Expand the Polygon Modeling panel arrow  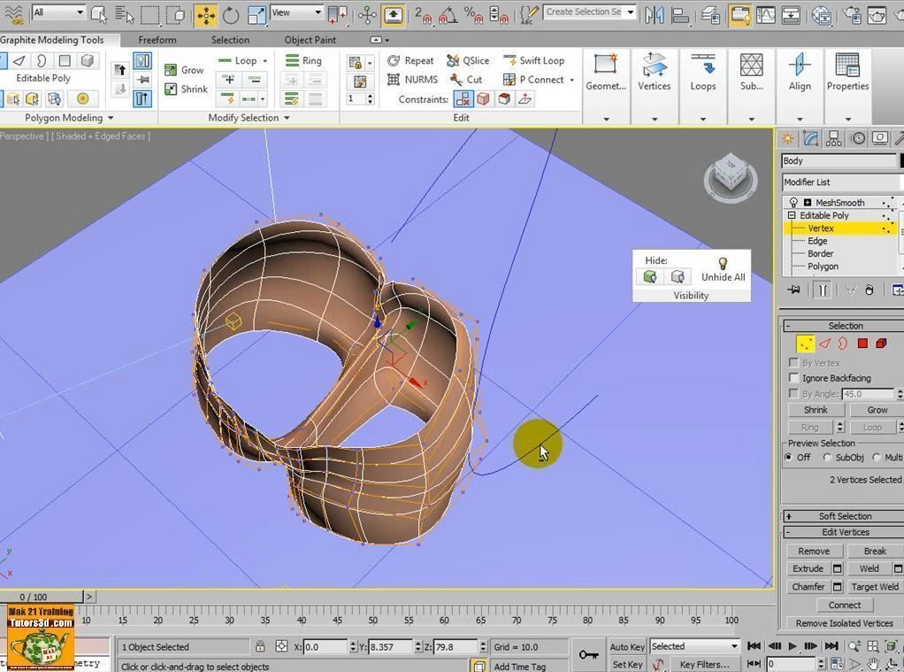pos(111,118)
